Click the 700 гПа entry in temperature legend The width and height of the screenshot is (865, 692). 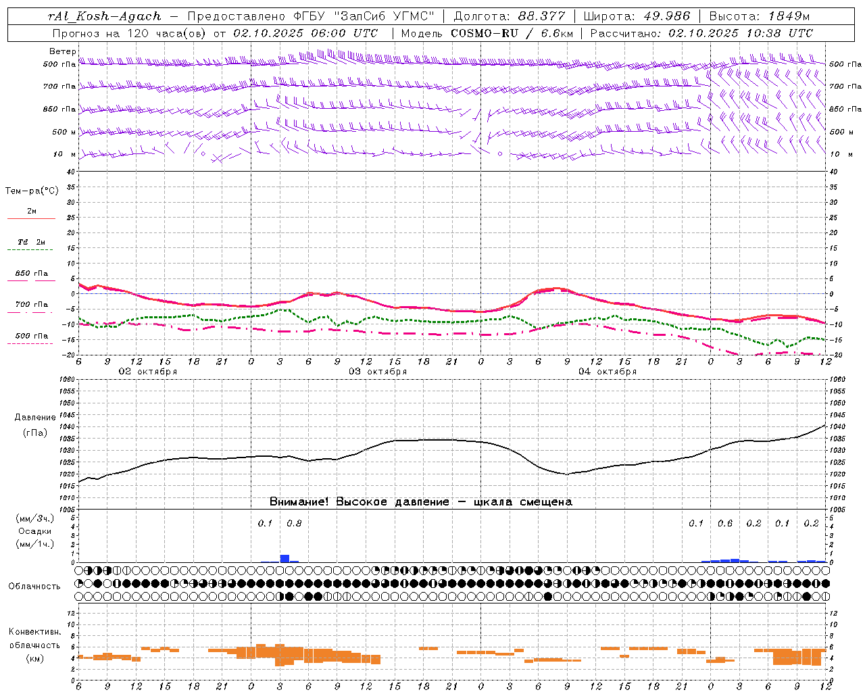(x=31, y=305)
